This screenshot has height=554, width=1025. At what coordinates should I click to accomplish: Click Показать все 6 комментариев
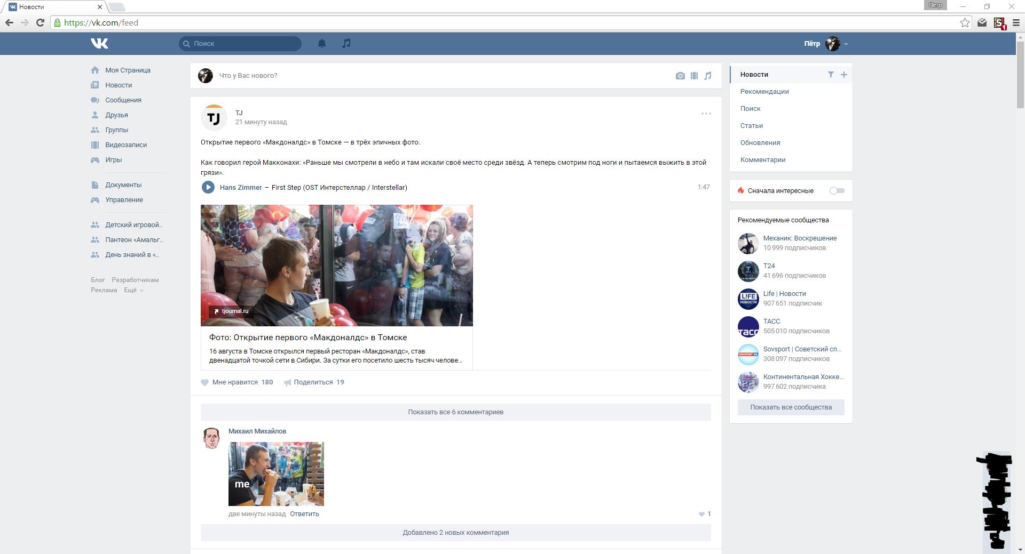click(x=455, y=412)
